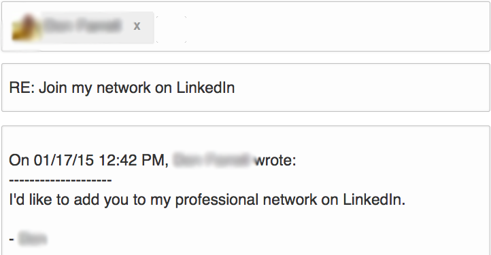Image resolution: width=491 pixels, height=255 pixels.
Task: Place cursor at the '-' signature dash
Action: (x=12, y=239)
